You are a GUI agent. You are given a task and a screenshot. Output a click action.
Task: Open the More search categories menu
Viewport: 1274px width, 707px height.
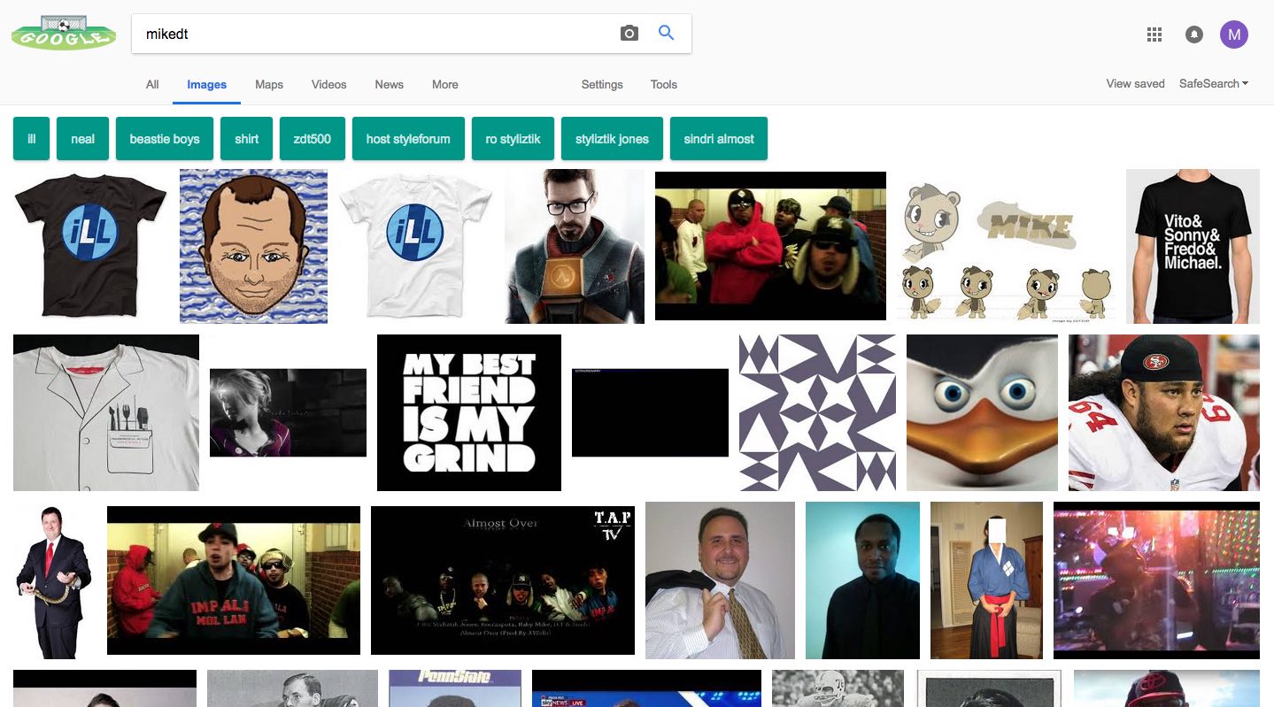click(x=444, y=85)
